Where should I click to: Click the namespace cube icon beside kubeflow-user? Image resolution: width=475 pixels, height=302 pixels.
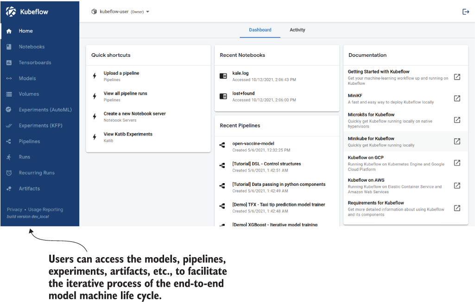pyautogui.click(x=94, y=12)
